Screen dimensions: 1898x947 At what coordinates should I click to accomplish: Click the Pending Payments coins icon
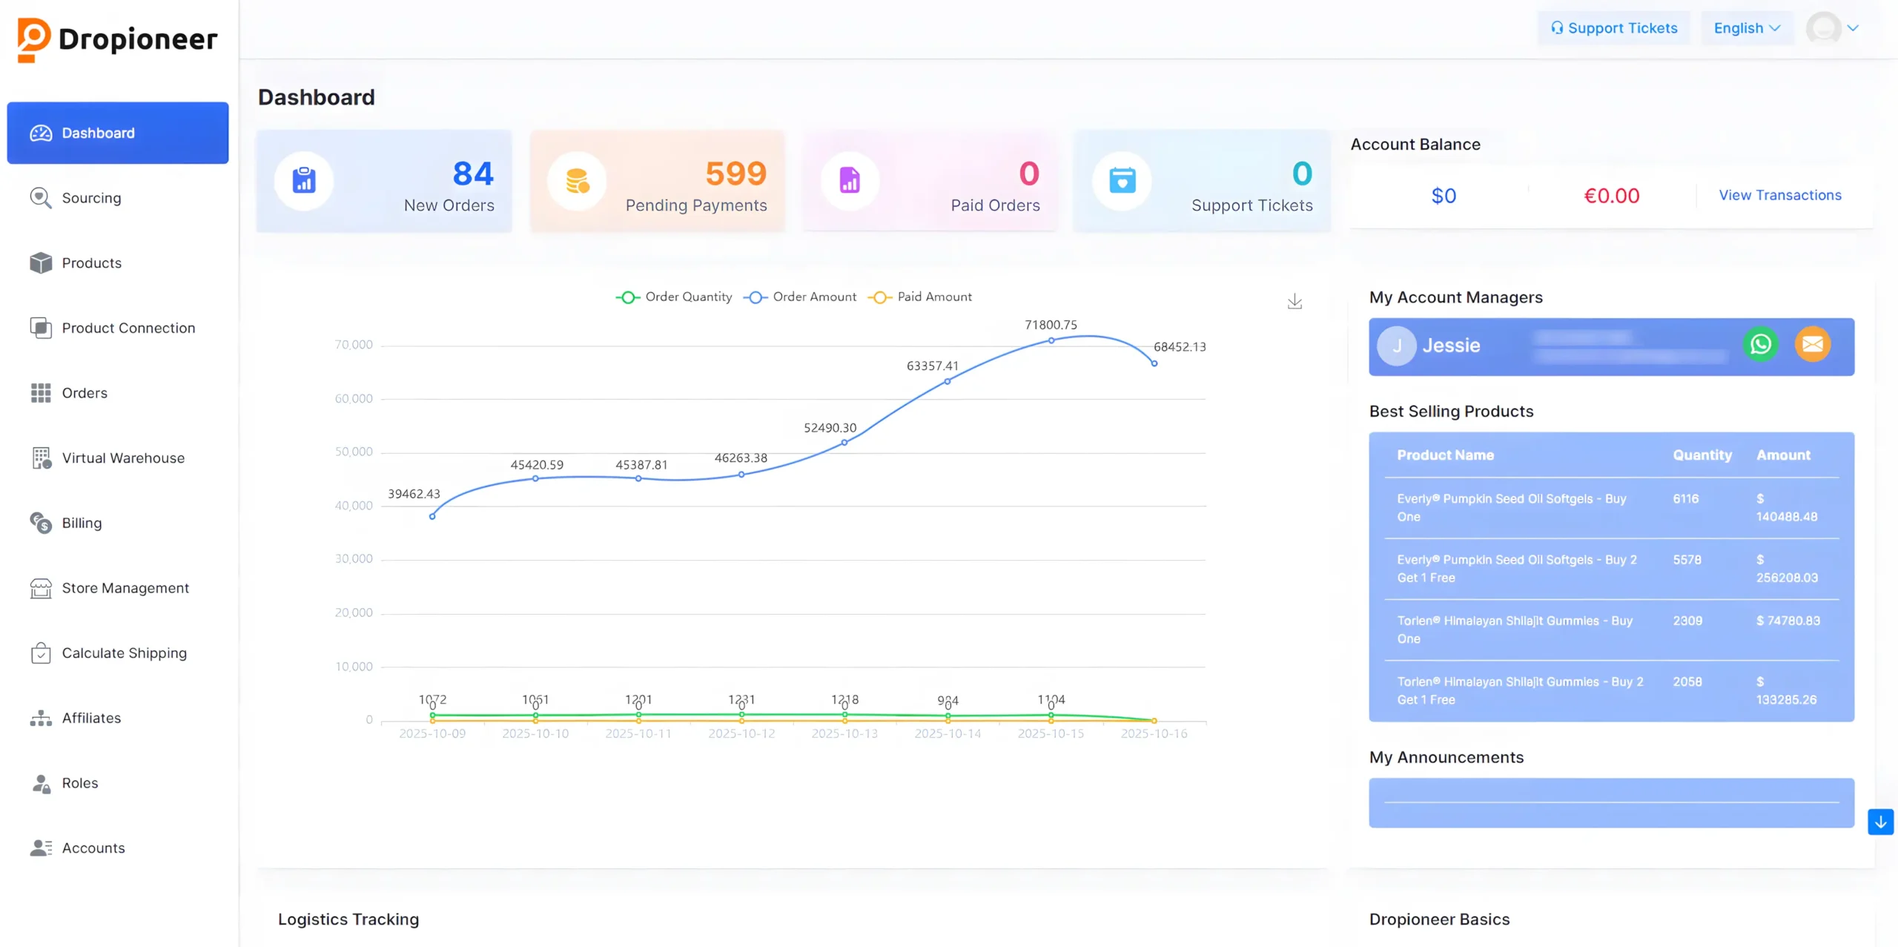point(577,181)
